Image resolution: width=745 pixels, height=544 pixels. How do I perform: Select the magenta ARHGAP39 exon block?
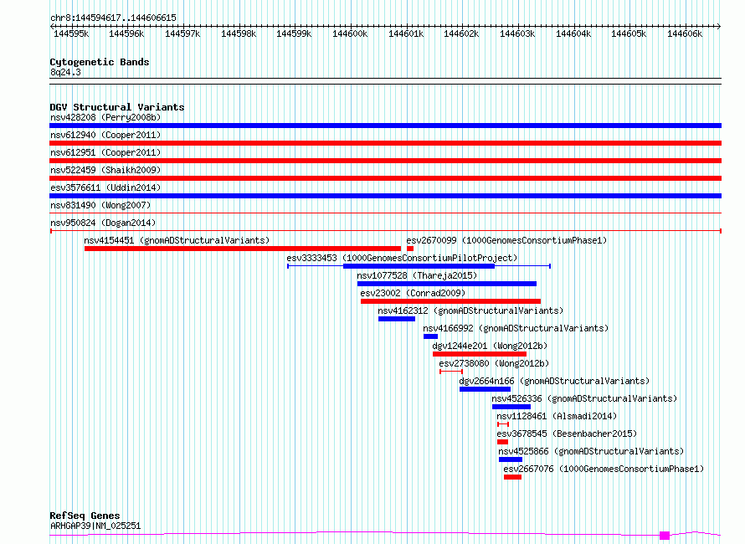point(665,536)
